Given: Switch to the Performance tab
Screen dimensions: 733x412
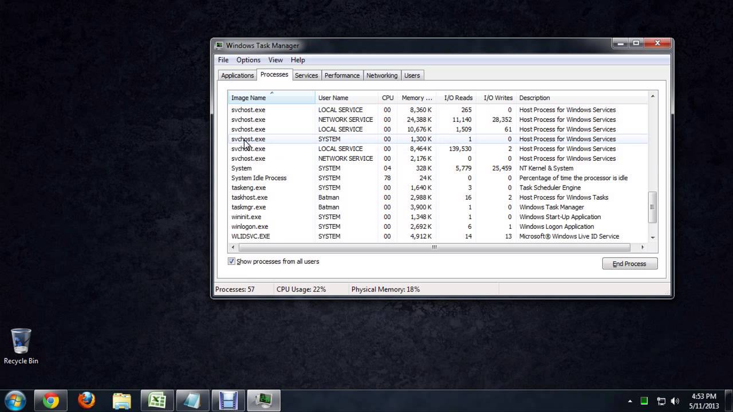Looking at the screenshot, I should 342,76.
